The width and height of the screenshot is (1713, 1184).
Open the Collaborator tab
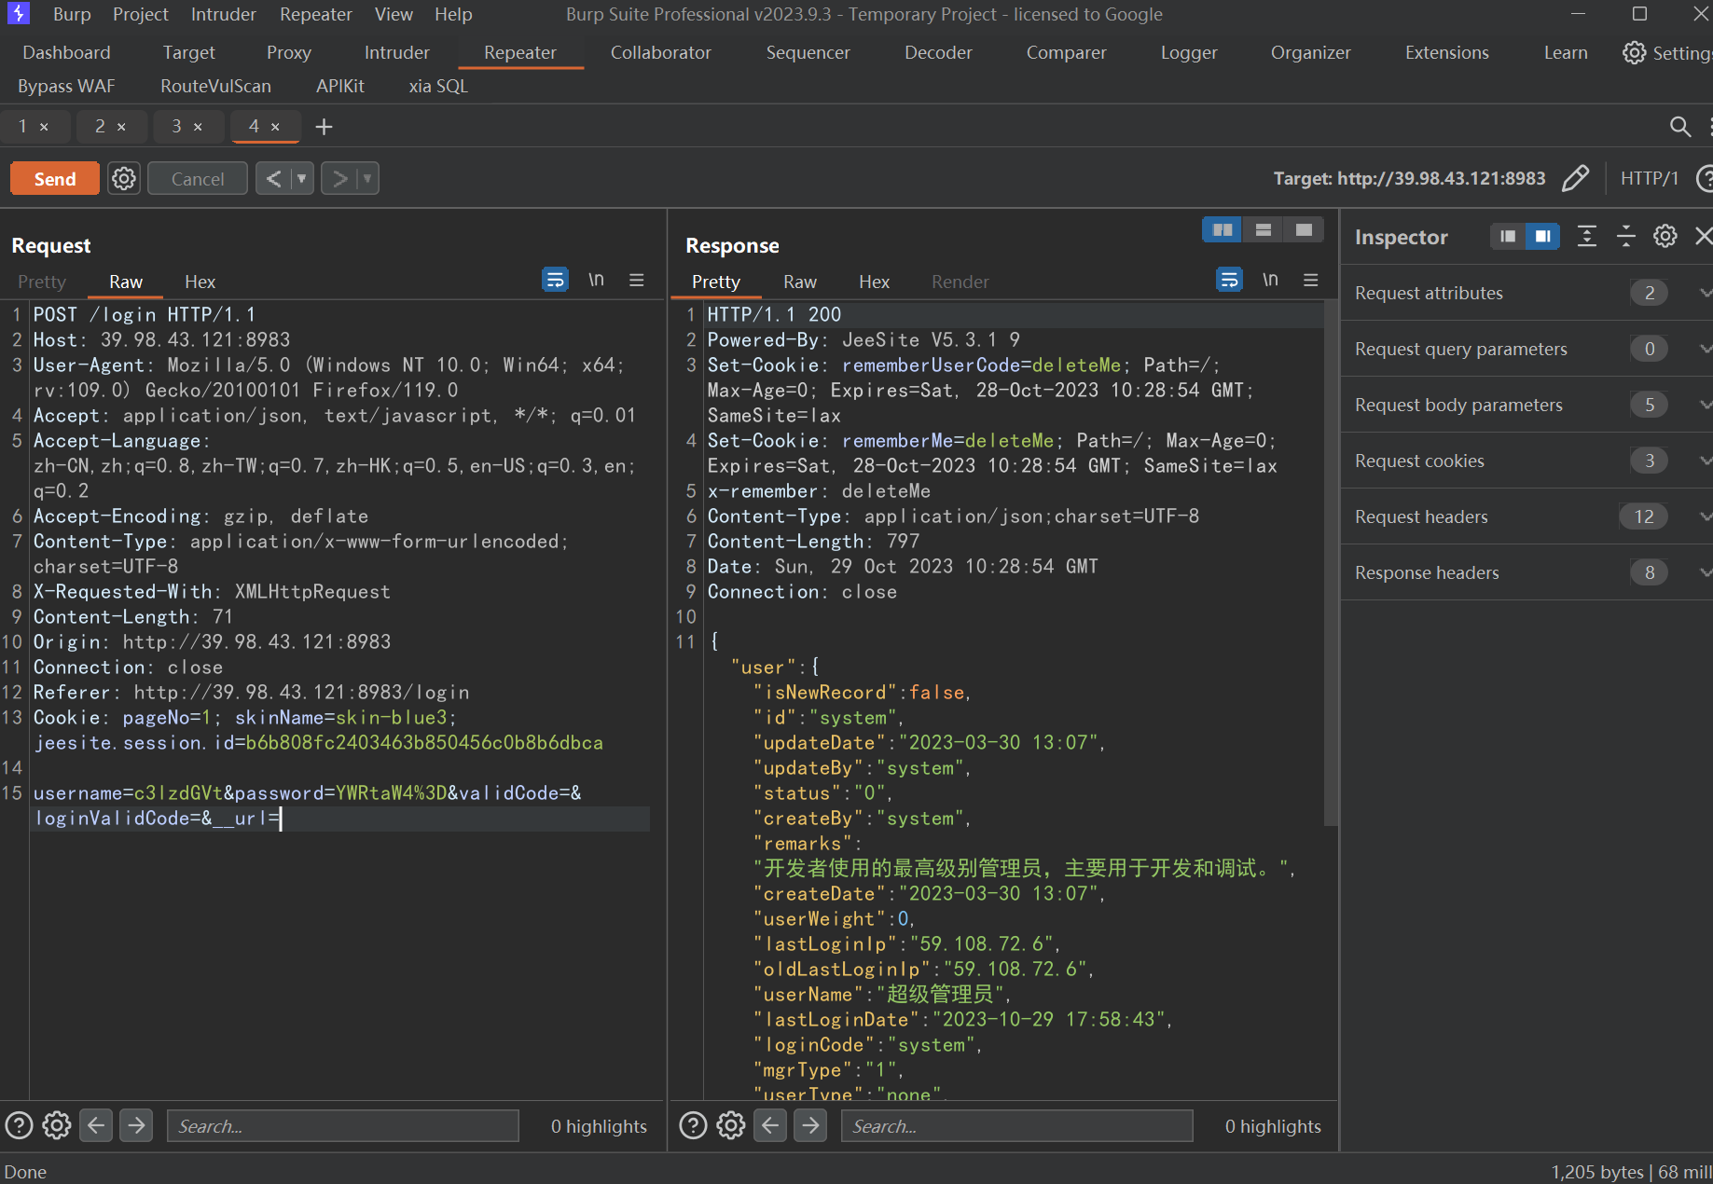coord(660,52)
